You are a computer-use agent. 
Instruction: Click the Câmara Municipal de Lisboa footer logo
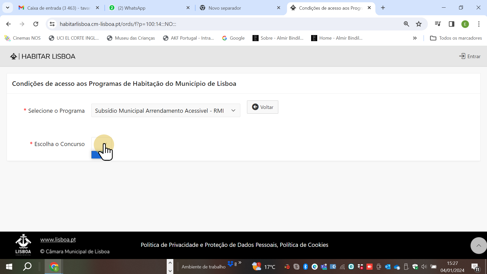[x=23, y=244]
